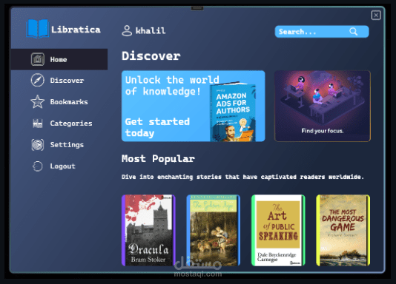The height and width of the screenshot is (284, 396).
Task: Open the Settings page
Action: [67, 145]
